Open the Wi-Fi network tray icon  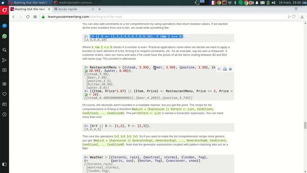click(230, 3)
